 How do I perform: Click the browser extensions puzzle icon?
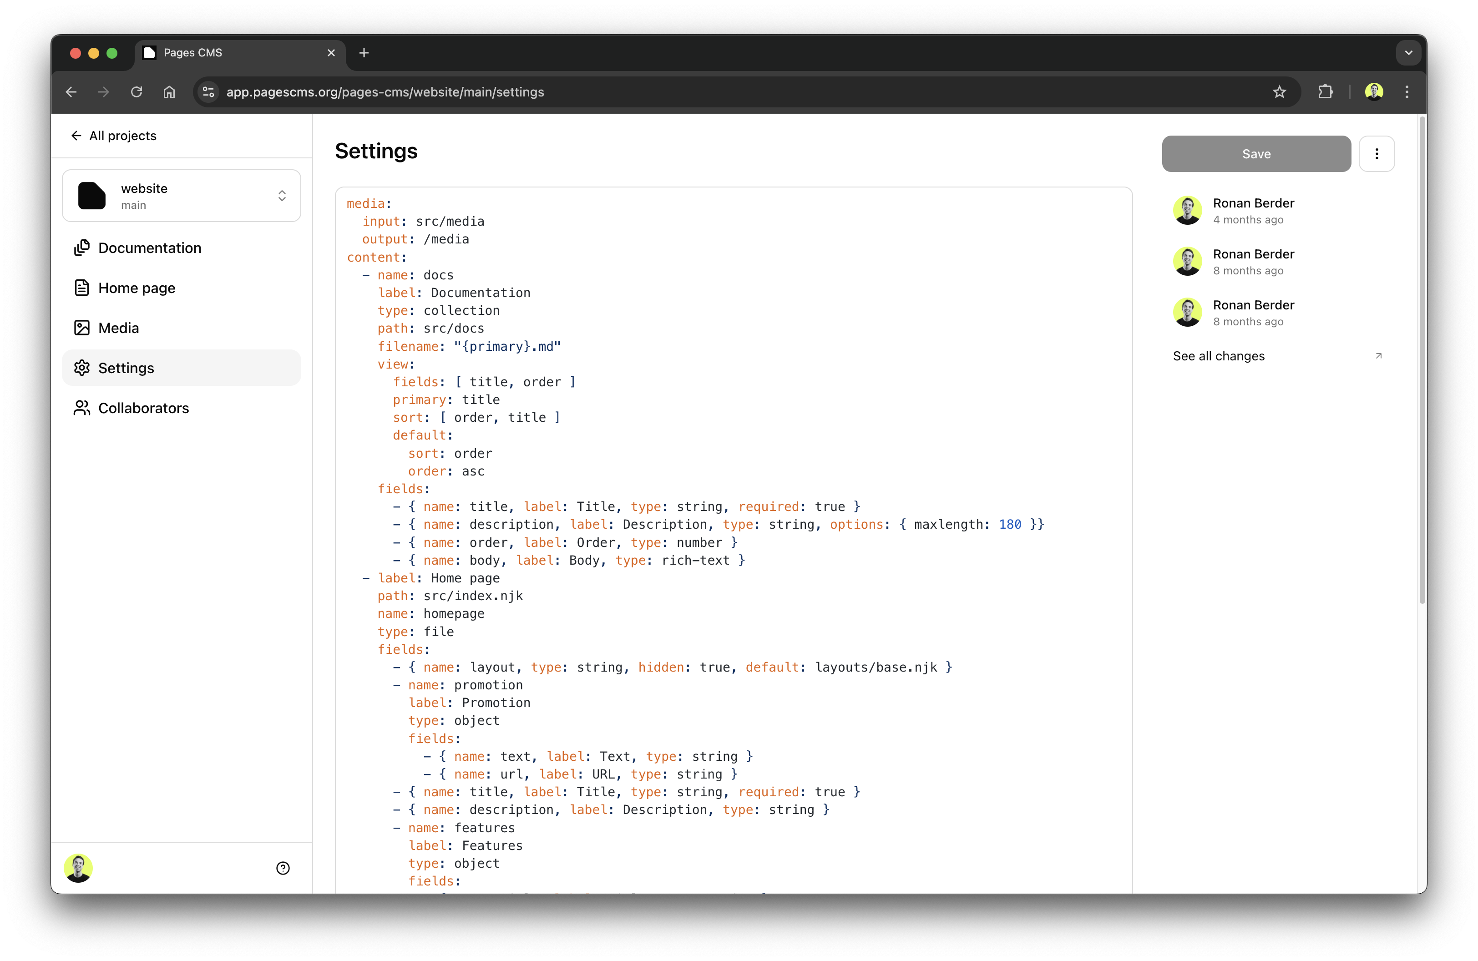tap(1325, 92)
